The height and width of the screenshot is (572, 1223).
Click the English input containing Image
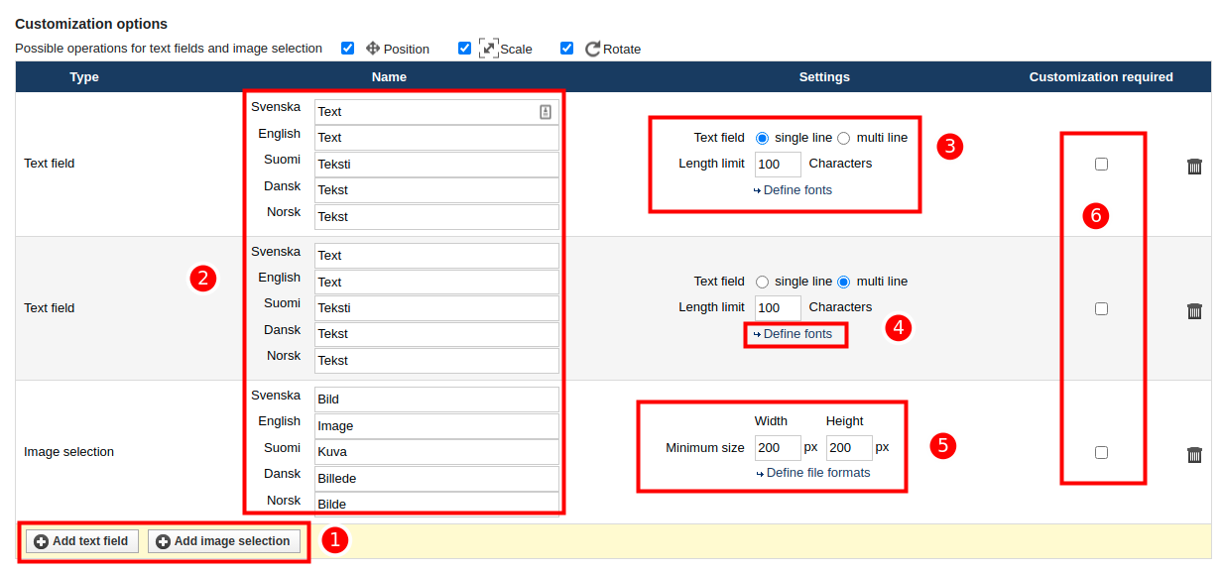436,426
